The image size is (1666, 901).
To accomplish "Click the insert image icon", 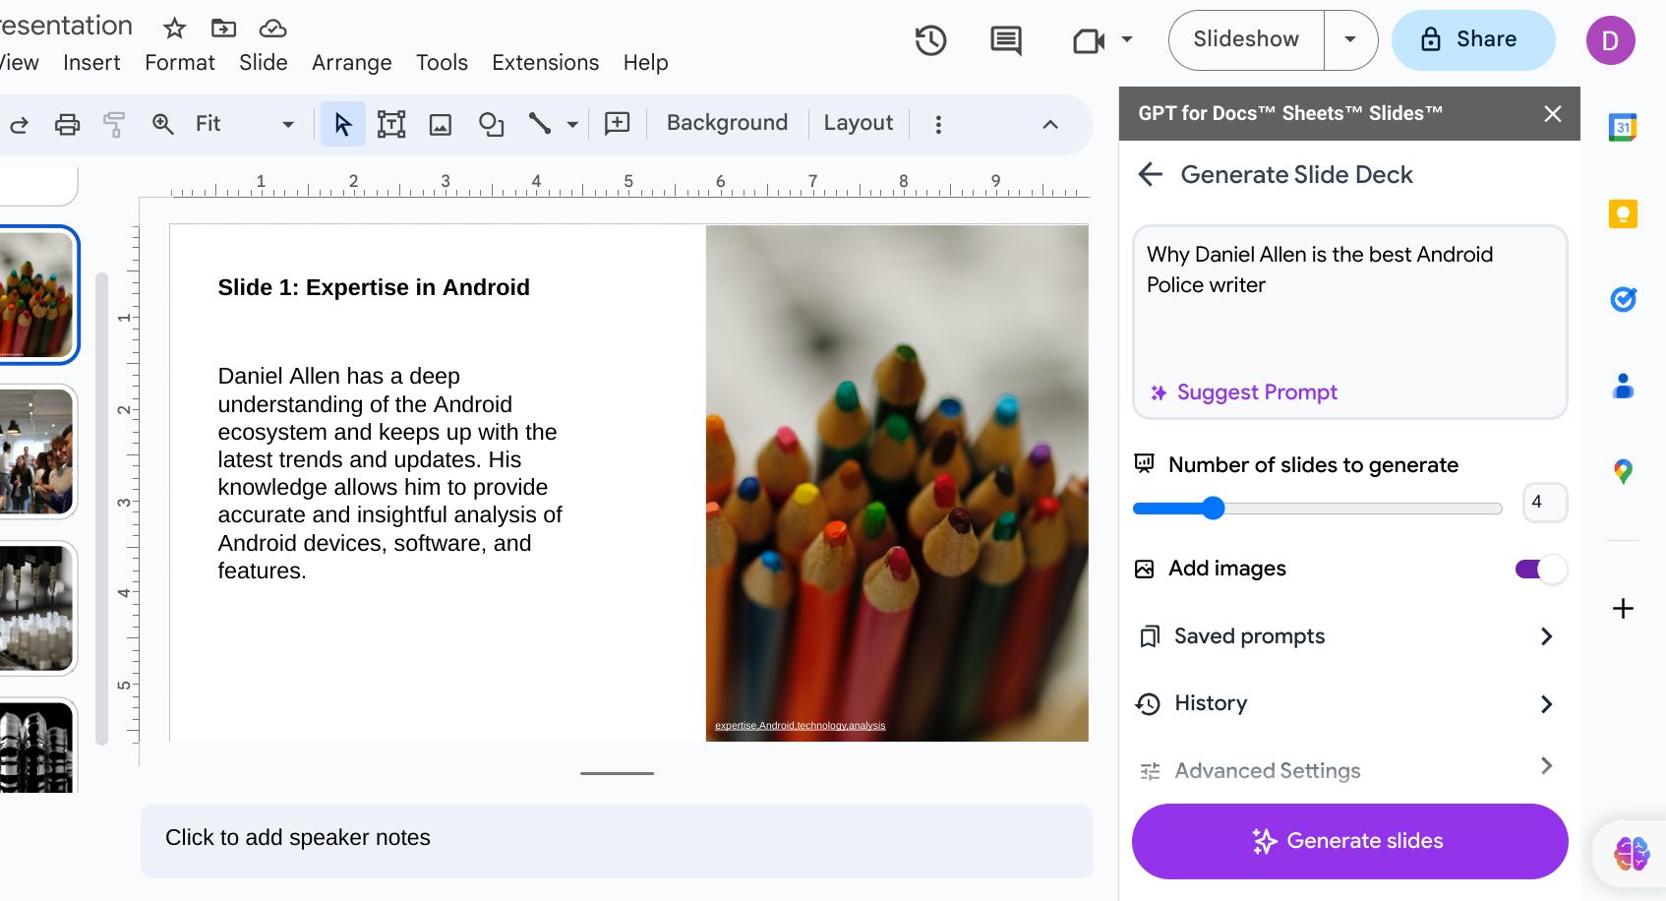I will (x=441, y=125).
